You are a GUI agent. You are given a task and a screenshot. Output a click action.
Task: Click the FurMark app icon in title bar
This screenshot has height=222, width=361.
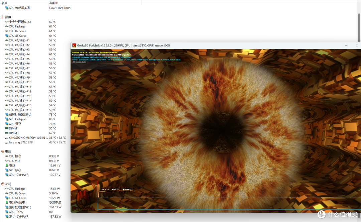tap(74, 45)
